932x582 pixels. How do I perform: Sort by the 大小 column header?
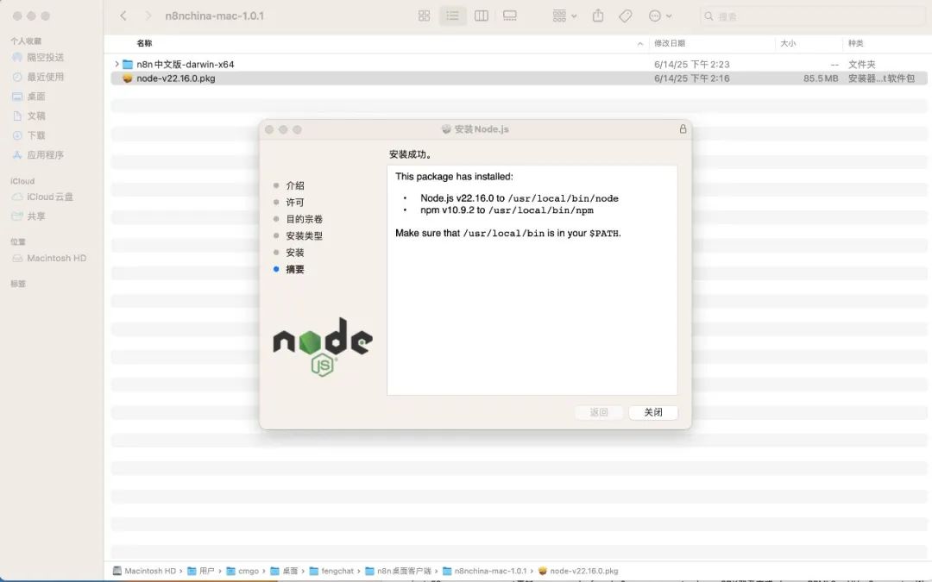click(788, 43)
